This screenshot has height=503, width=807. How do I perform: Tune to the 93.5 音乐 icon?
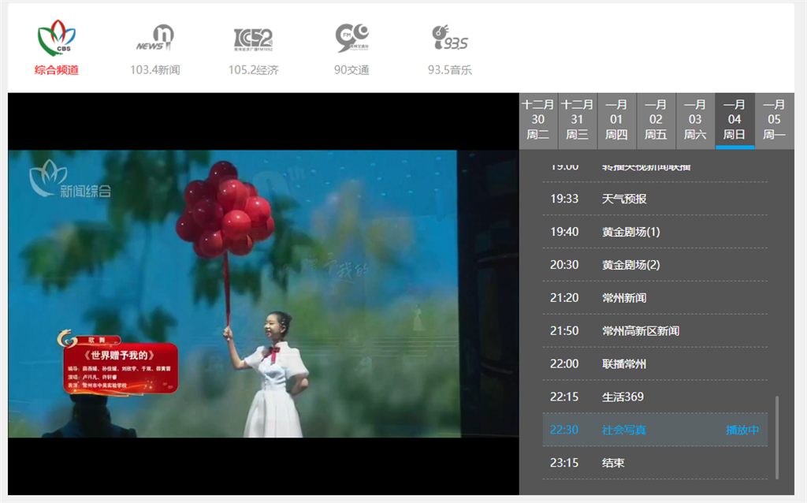point(449,38)
